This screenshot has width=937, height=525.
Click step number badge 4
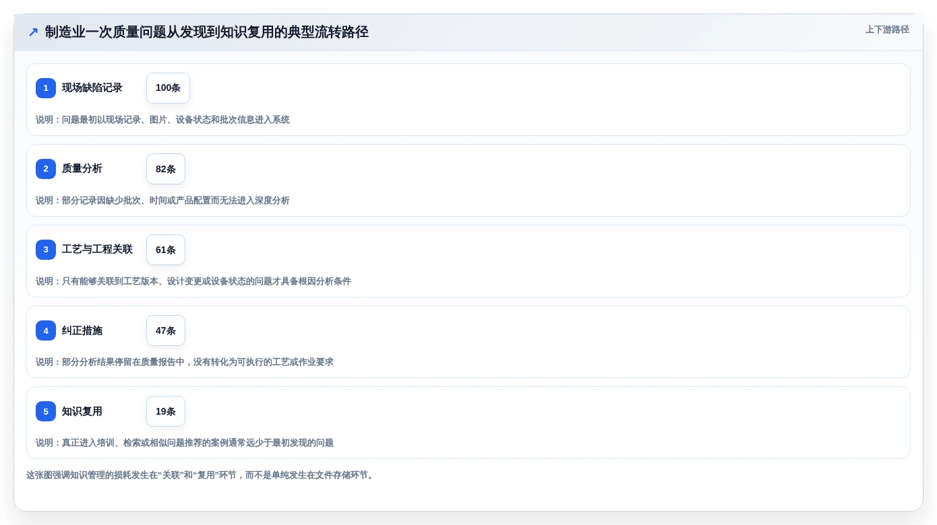coord(46,330)
